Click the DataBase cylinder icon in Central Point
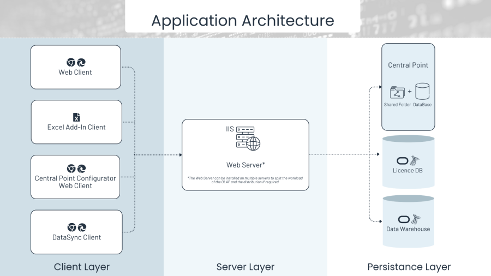Image resolution: width=491 pixels, height=276 pixels. 423,91
